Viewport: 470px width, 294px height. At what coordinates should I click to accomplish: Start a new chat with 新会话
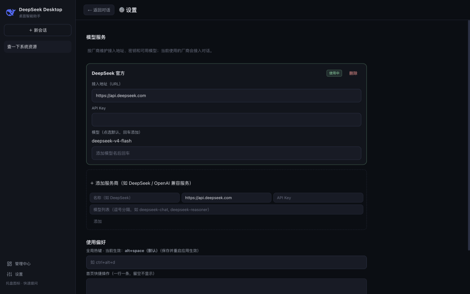coord(38,30)
